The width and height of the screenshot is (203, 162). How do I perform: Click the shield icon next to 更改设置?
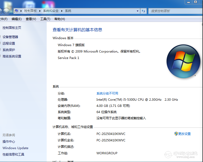pyautogui.click(x=176, y=134)
